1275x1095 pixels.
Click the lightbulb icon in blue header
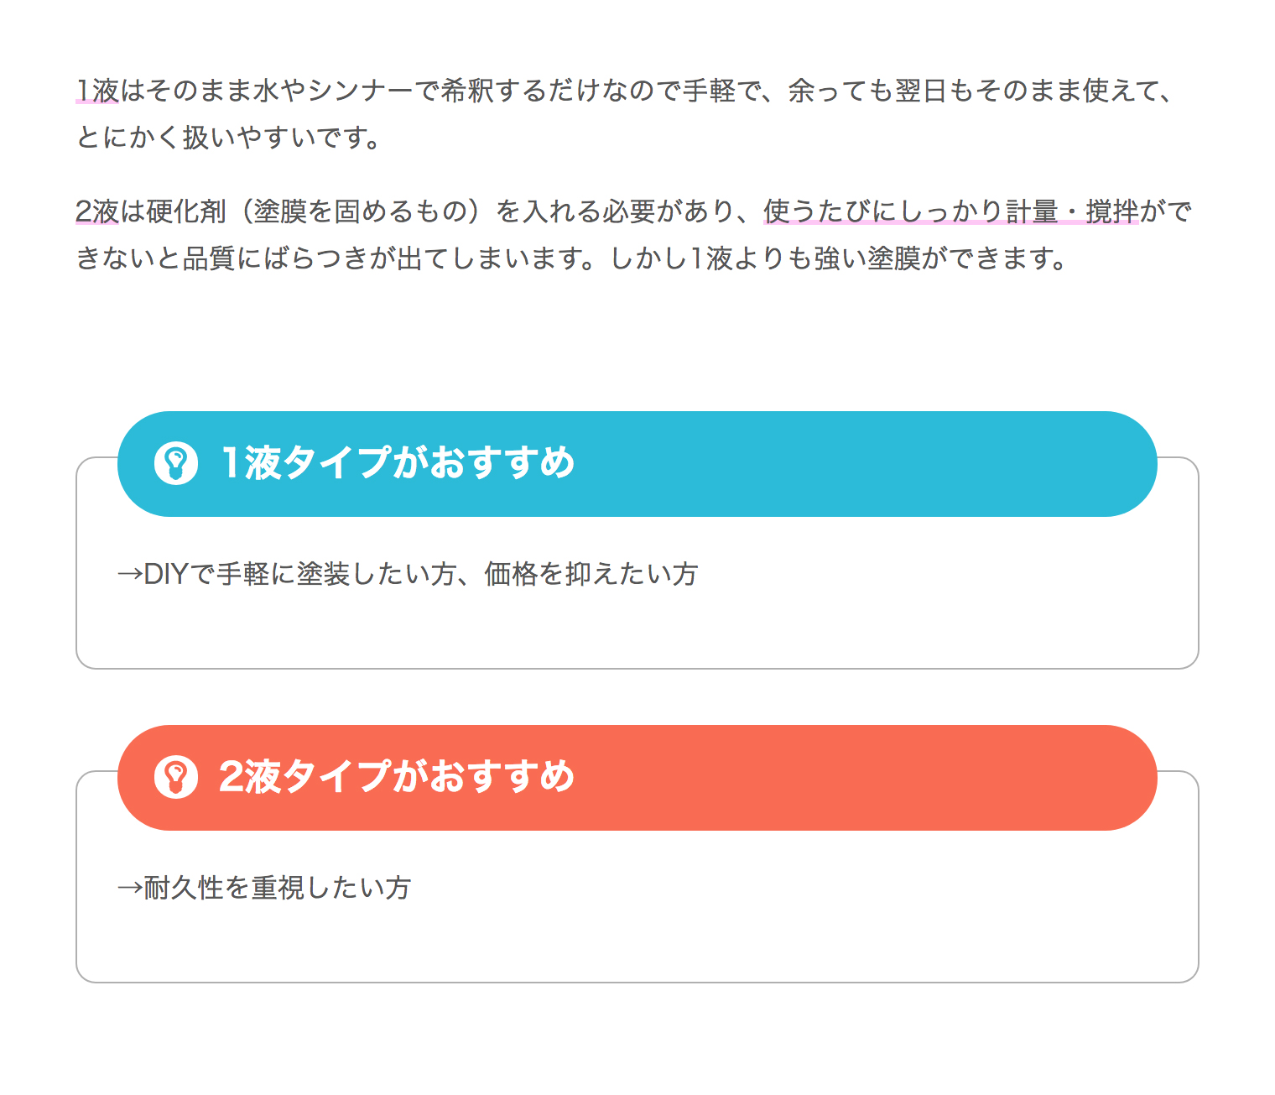tap(176, 463)
